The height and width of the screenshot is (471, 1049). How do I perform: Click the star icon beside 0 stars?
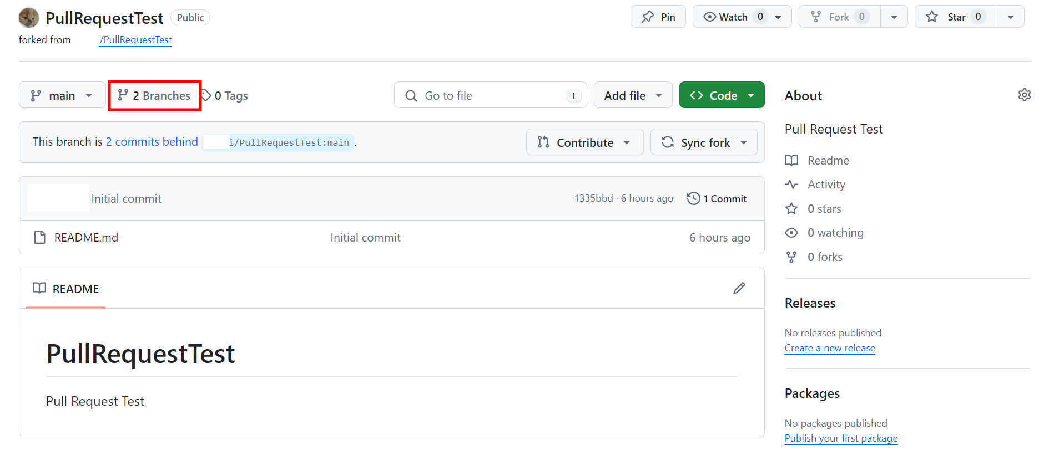791,208
